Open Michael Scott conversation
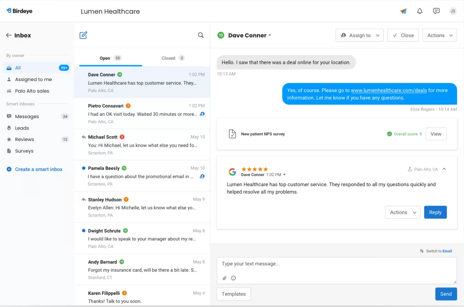The height and width of the screenshot is (307, 464). coord(142,144)
